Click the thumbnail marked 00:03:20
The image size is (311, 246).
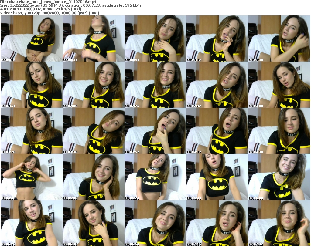coord(31,131)
